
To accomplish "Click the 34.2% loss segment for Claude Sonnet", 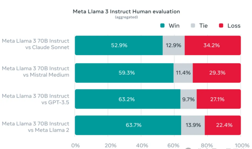I will coord(213,45).
